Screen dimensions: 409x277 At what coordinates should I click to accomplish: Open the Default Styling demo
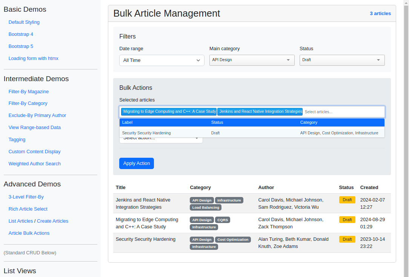tap(24, 22)
